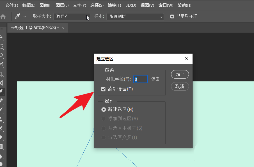Select the Spot Healing Brush tool
Image resolution: width=254 pixels, height=167 pixels.
[1, 100]
